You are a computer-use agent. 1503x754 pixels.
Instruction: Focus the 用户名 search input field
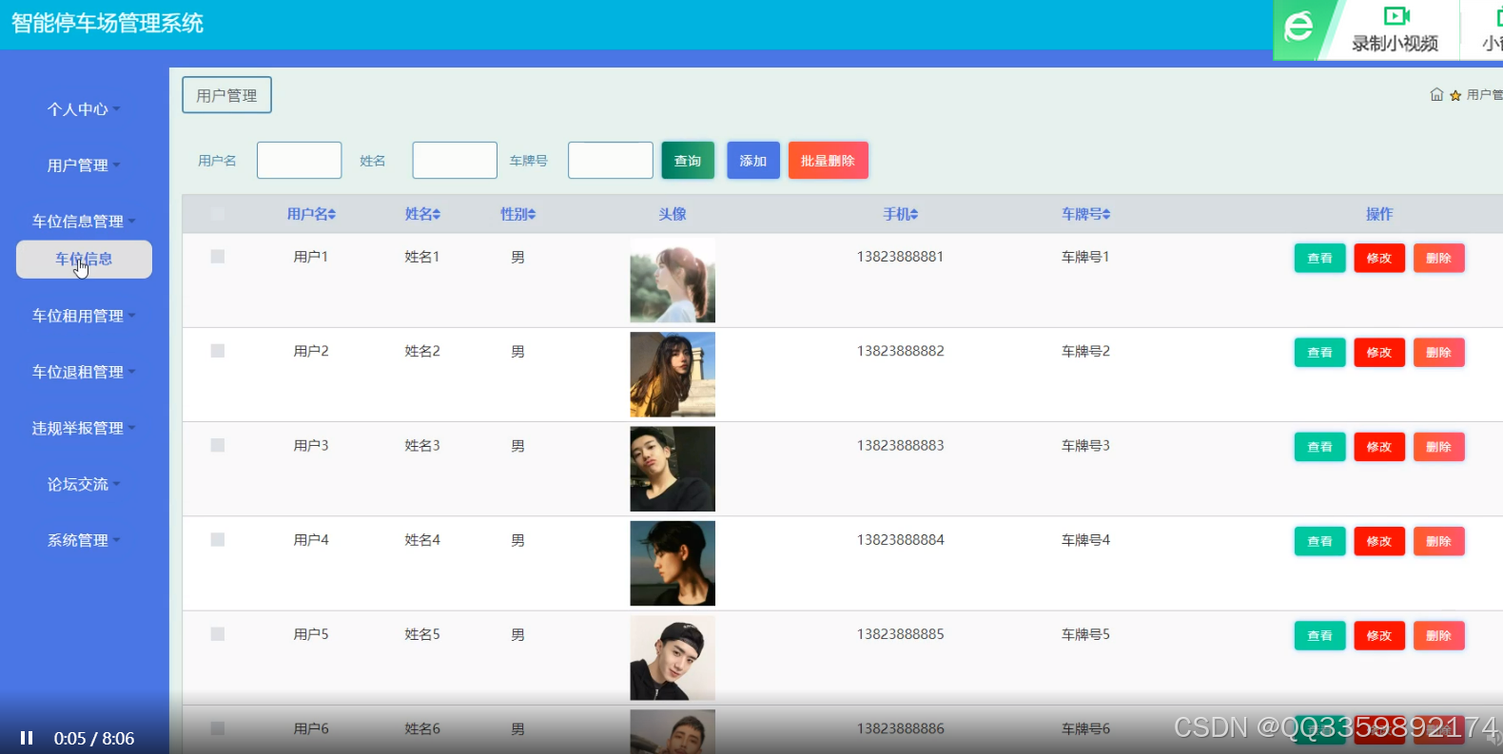299,161
